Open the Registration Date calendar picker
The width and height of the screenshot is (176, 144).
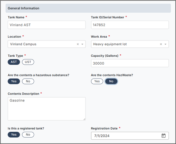(x=163, y=136)
